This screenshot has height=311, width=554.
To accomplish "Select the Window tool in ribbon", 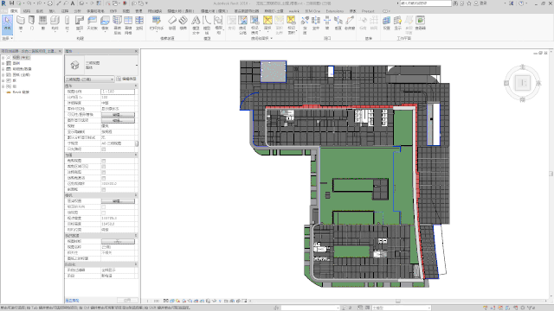I will click(x=42, y=23).
